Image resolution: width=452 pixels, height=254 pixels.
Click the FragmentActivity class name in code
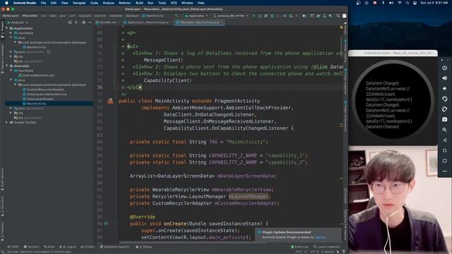coord(237,101)
